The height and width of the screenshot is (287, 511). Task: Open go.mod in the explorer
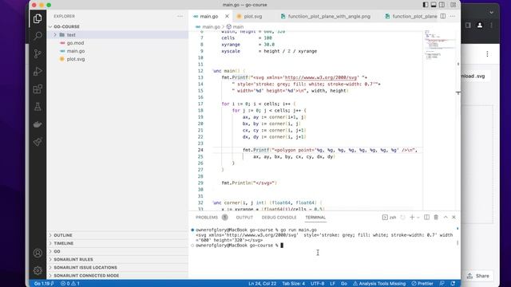tap(75, 43)
